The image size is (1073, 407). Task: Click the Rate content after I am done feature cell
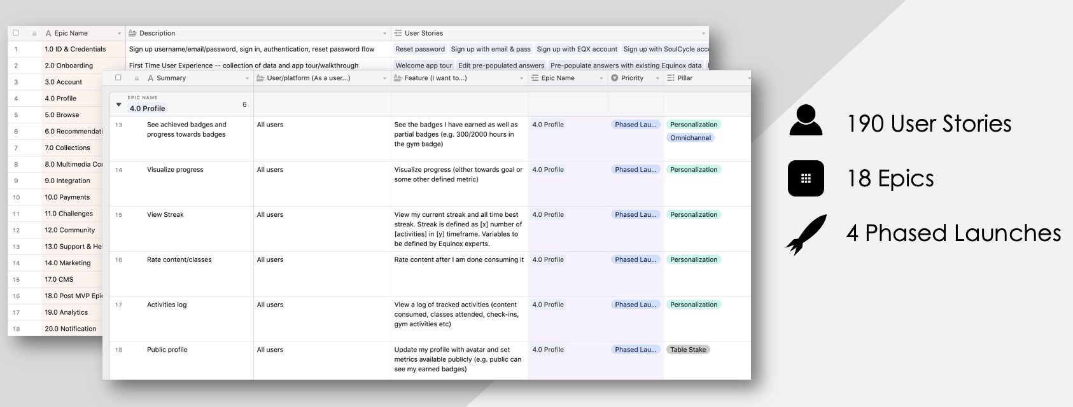(x=459, y=273)
